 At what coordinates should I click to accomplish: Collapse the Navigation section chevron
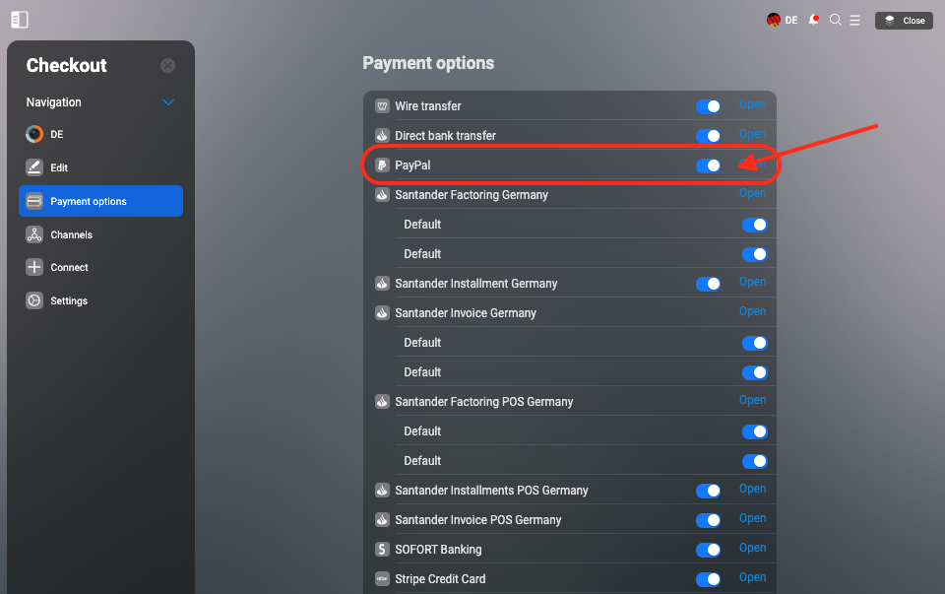click(168, 102)
